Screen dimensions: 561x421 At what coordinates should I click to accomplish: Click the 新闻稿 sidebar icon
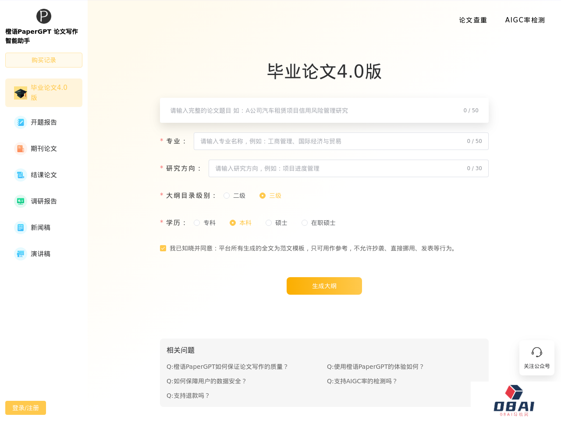pyautogui.click(x=21, y=228)
